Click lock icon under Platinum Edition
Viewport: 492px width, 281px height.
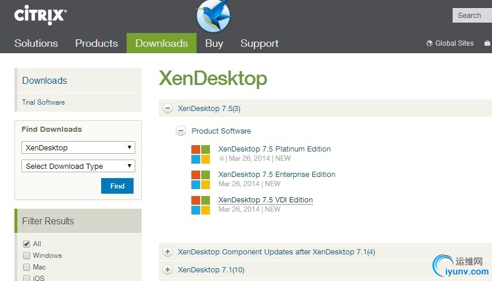pos(221,158)
